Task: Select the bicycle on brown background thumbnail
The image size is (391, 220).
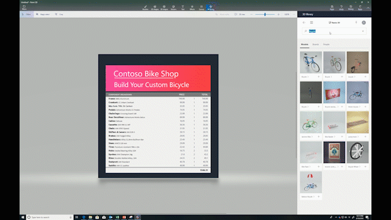Action: pos(357,62)
